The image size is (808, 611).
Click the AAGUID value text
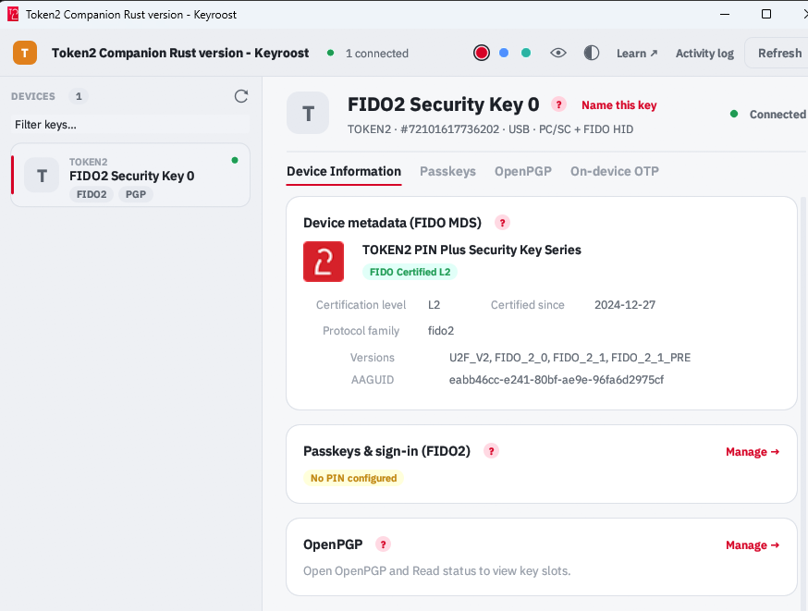(x=556, y=380)
